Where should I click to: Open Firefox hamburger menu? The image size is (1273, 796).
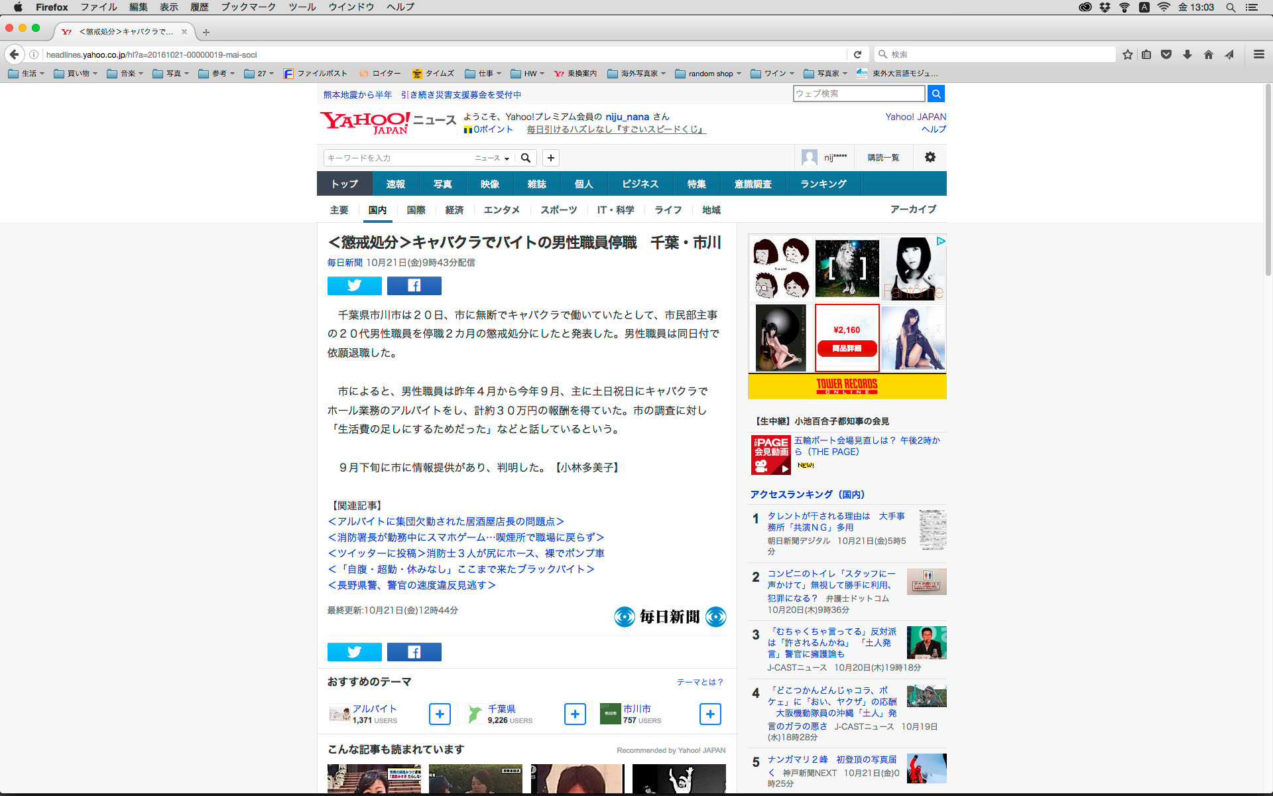click(1258, 54)
